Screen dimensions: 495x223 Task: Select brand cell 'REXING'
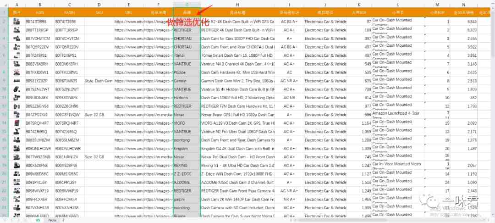coord(187,166)
